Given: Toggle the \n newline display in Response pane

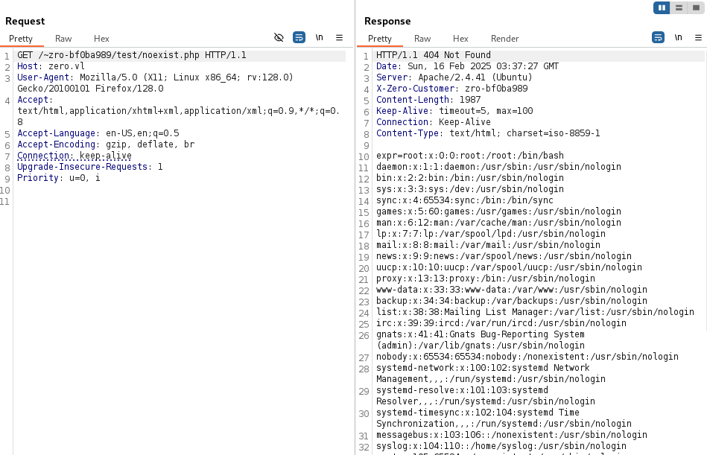Looking at the screenshot, I should tap(678, 37).
